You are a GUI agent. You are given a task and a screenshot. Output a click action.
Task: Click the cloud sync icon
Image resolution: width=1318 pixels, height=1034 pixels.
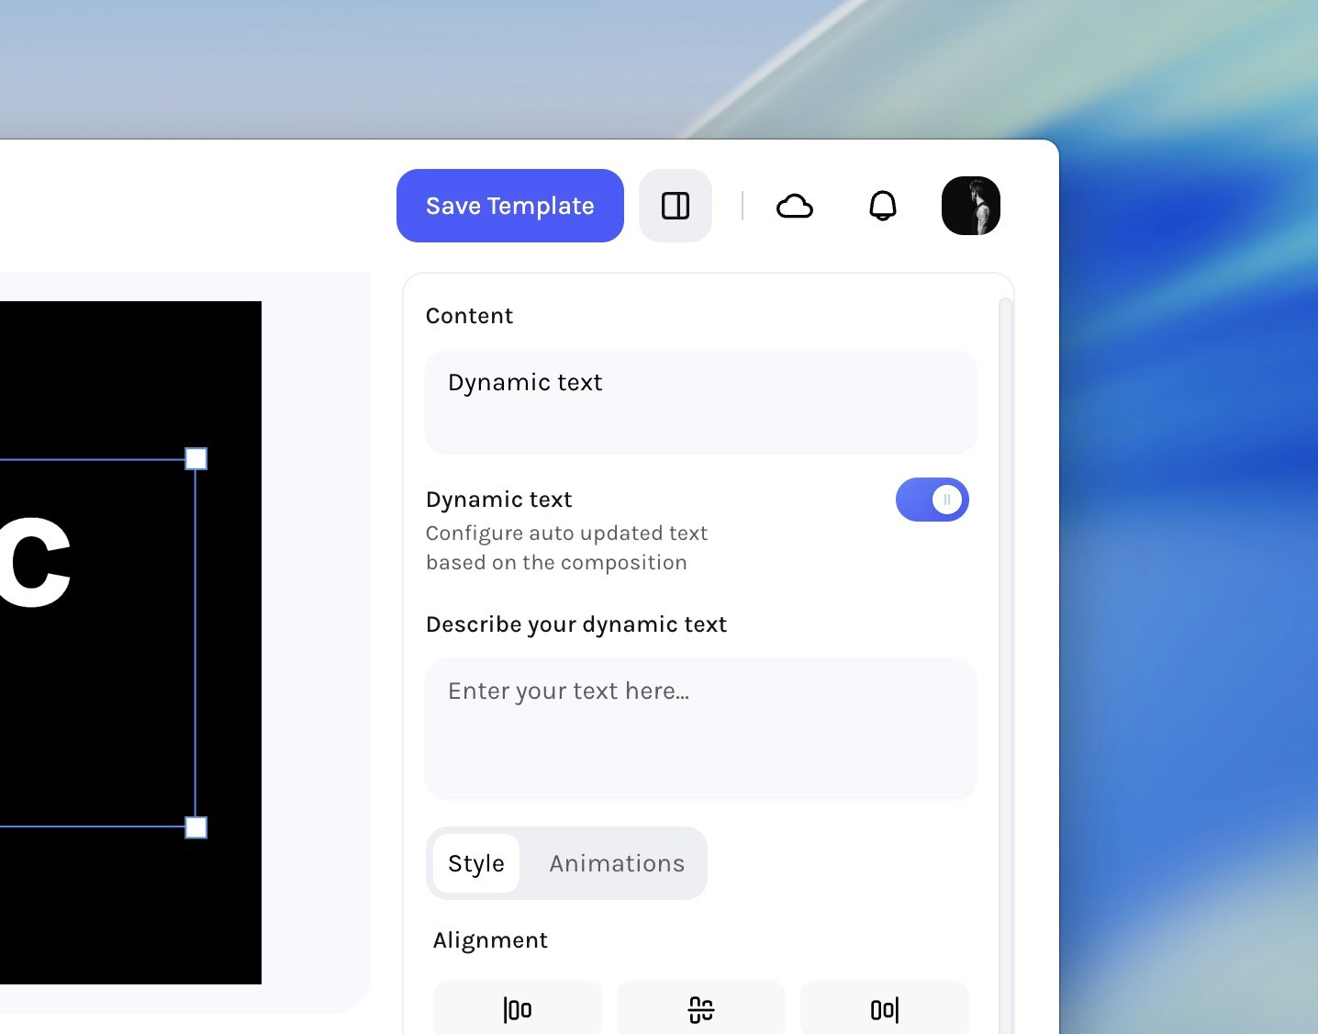[x=795, y=206]
